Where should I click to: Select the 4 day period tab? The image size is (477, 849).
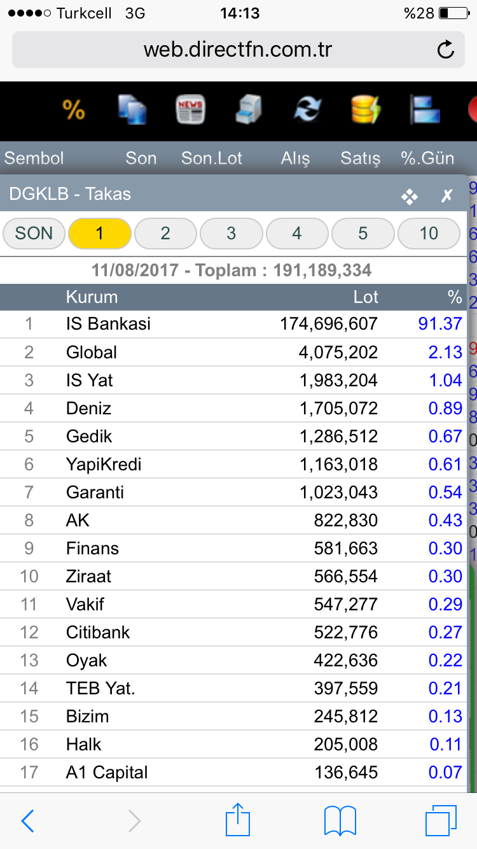tap(297, 234)
